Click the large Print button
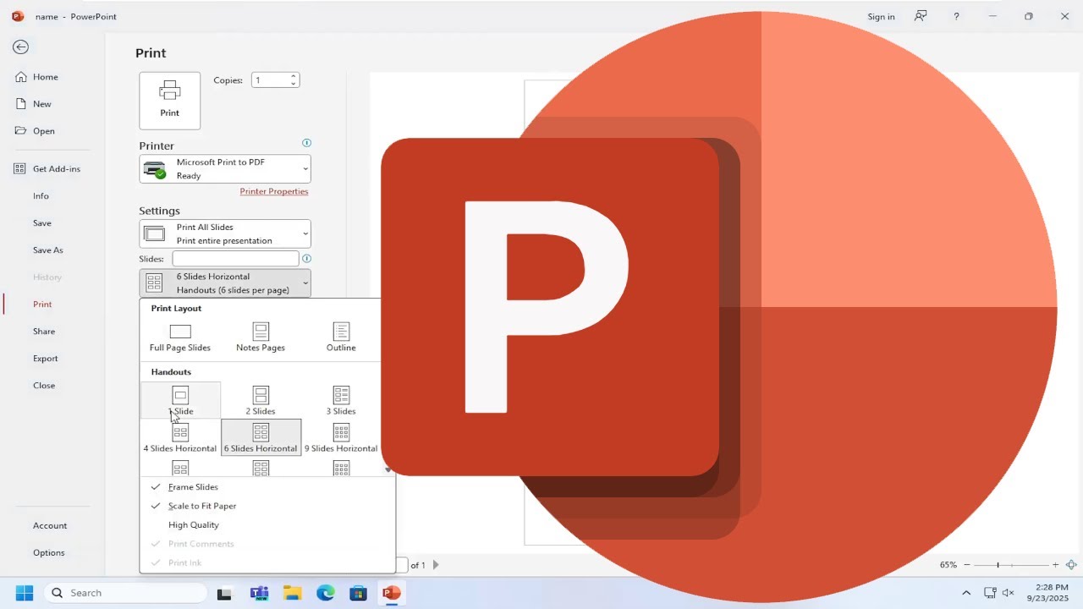Screen dimensions: 1083x609 click(x=170, y=101)
